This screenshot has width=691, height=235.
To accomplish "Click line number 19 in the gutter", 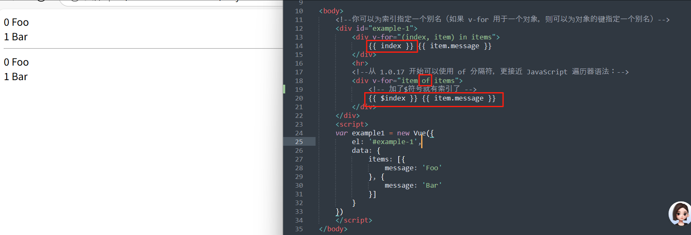I will tap(299, 90).
